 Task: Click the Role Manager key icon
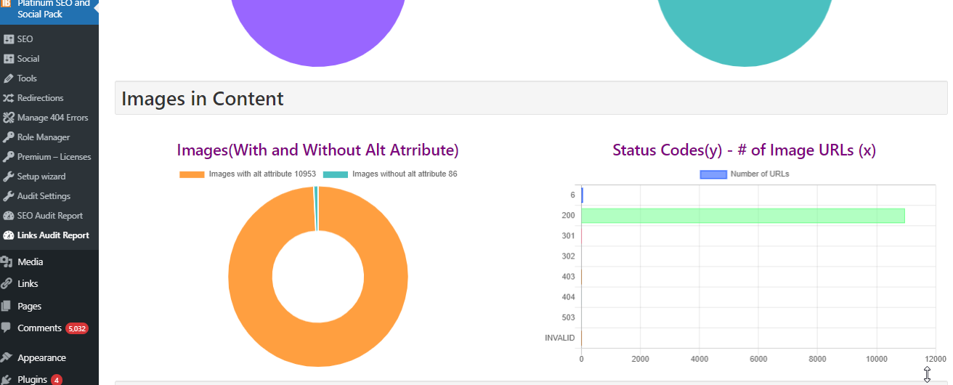click(x=9, y=137)
